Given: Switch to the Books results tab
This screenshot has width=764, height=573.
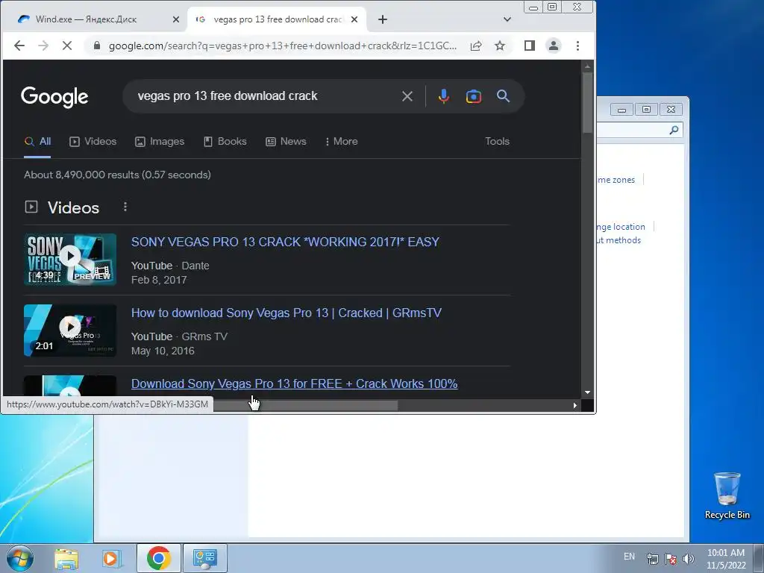Looking at the screenshot, I should click(x=225, y=141).
